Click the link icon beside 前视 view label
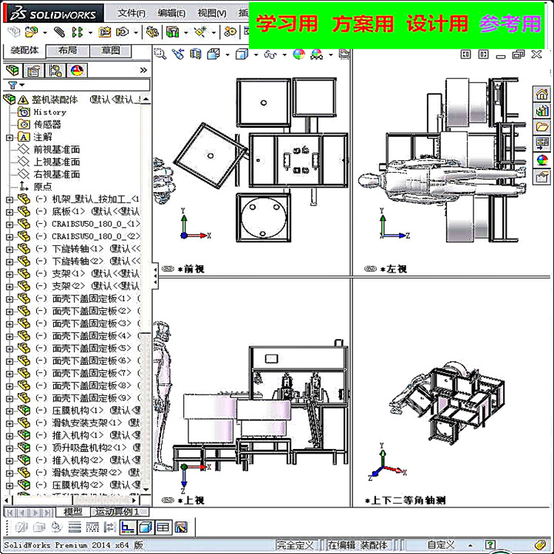 coord(168,269)
